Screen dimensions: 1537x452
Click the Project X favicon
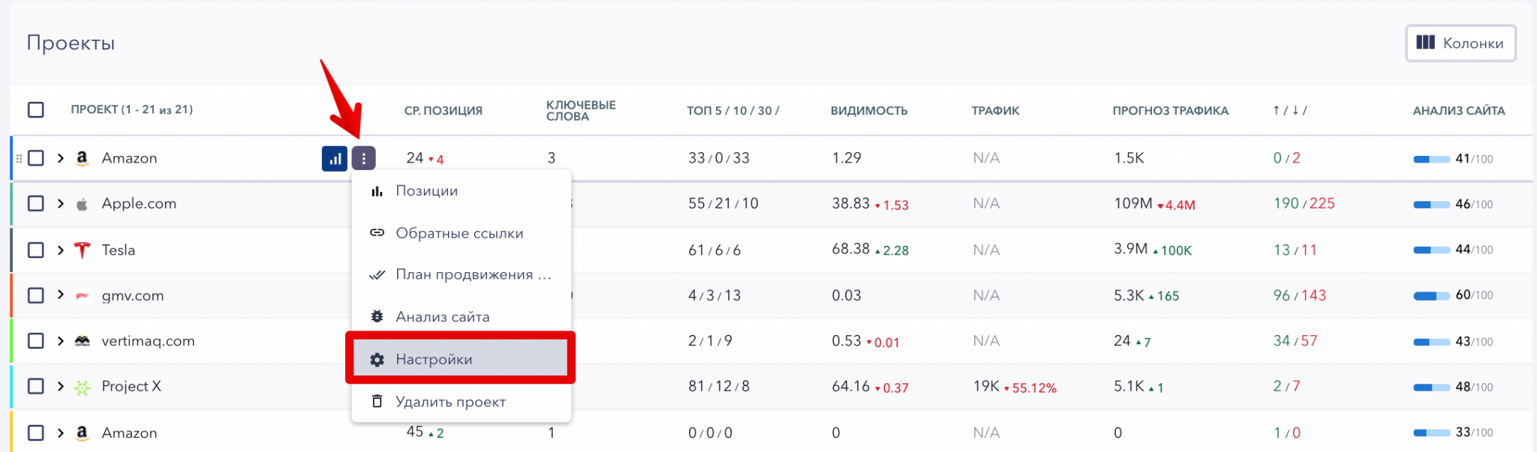click(83, 387)
